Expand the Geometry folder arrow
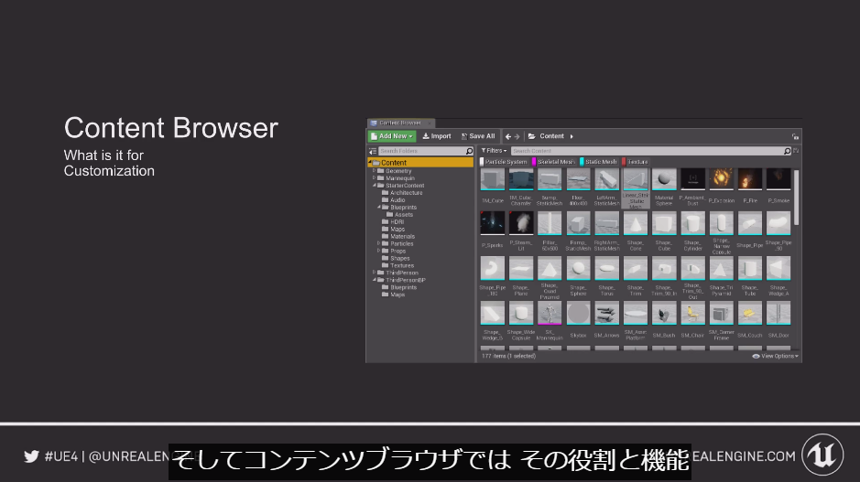Image resolution: width=860 pixels, height=482 pixels. [x=374, y=171]
